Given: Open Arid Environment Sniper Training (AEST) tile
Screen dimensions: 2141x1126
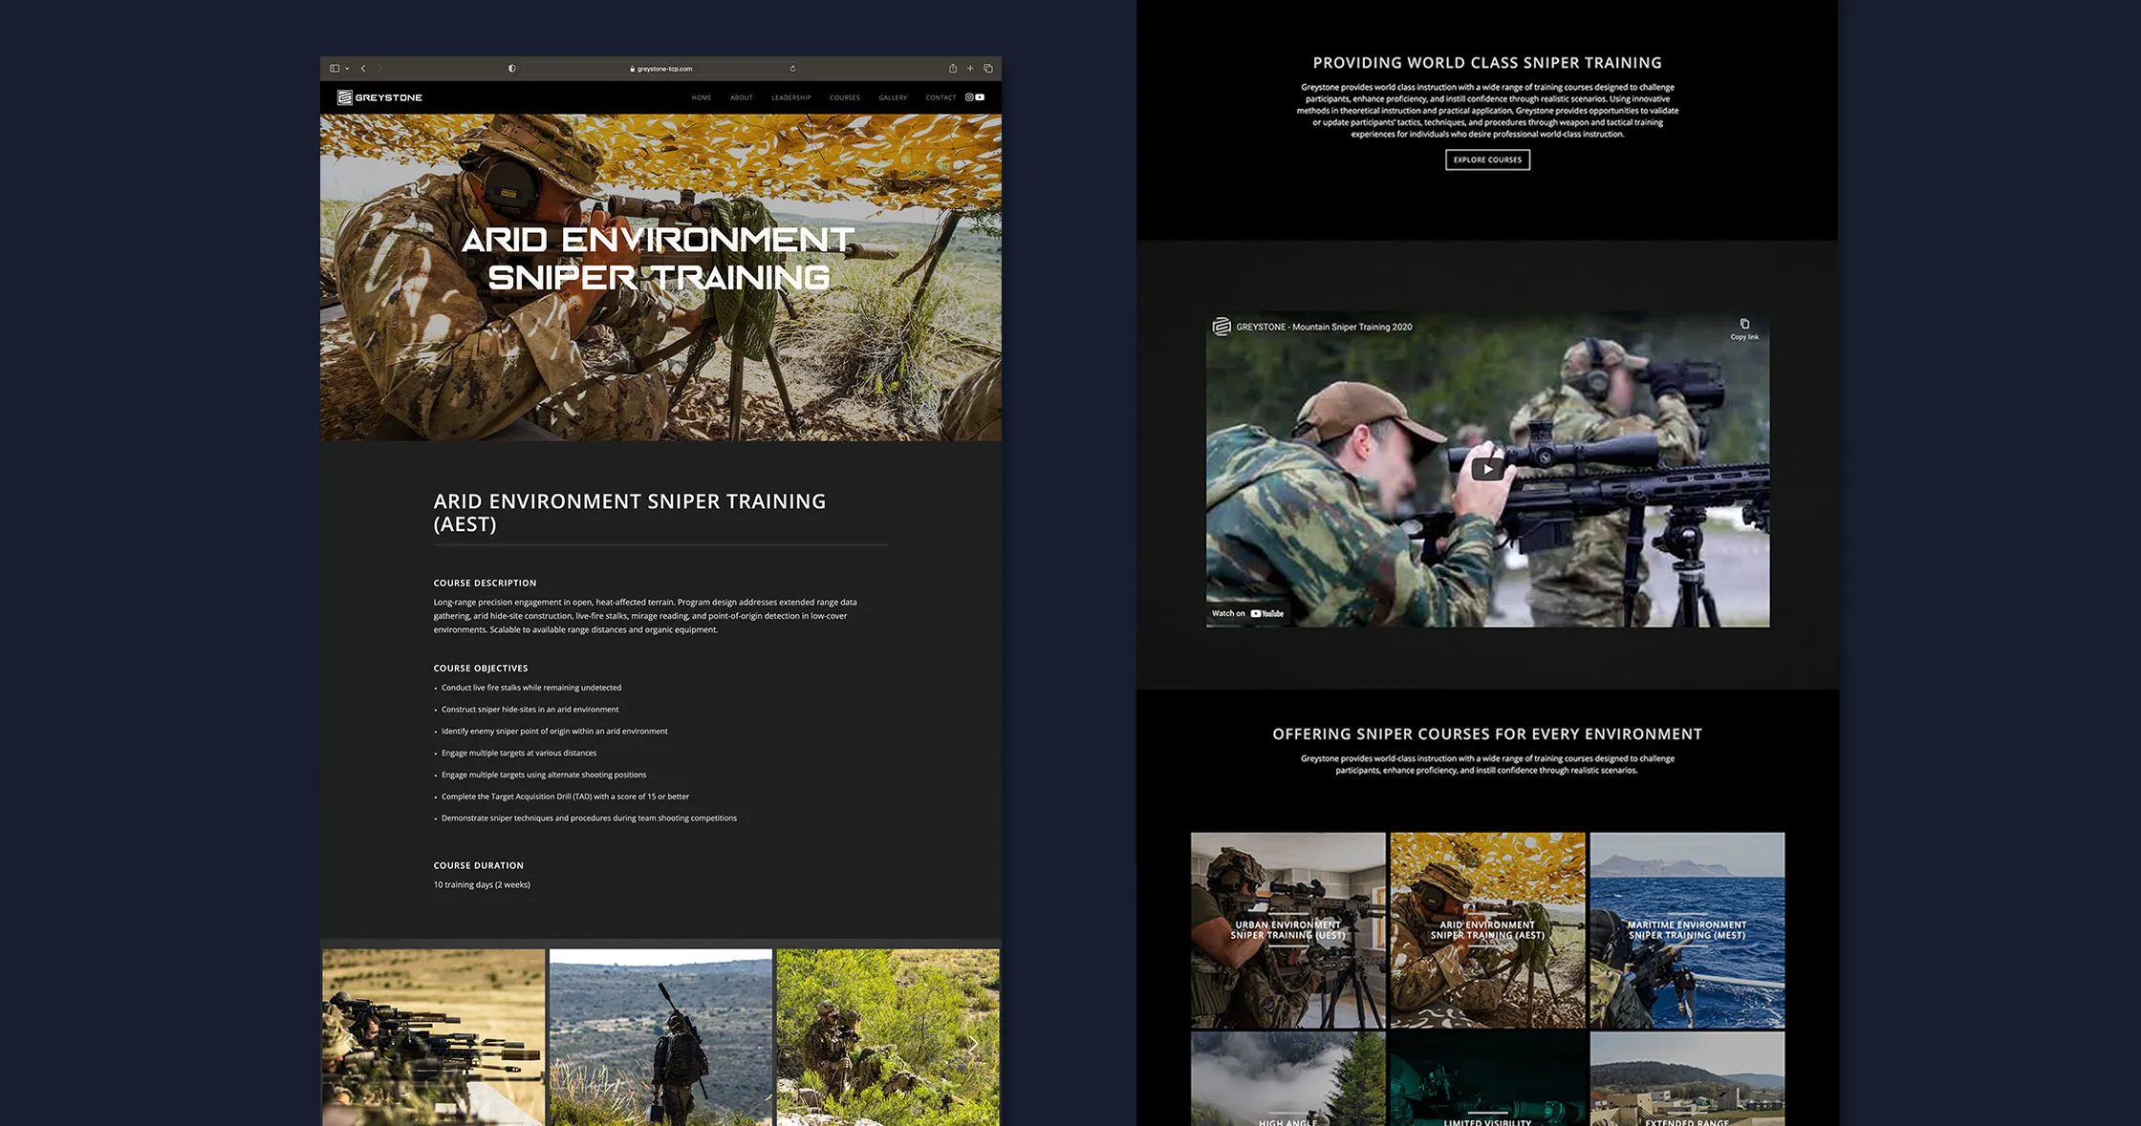Looking at the screenshot, I should [1487, 930].
